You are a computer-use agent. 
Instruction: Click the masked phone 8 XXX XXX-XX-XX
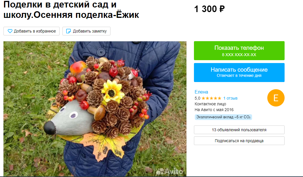tap(239, 55)
